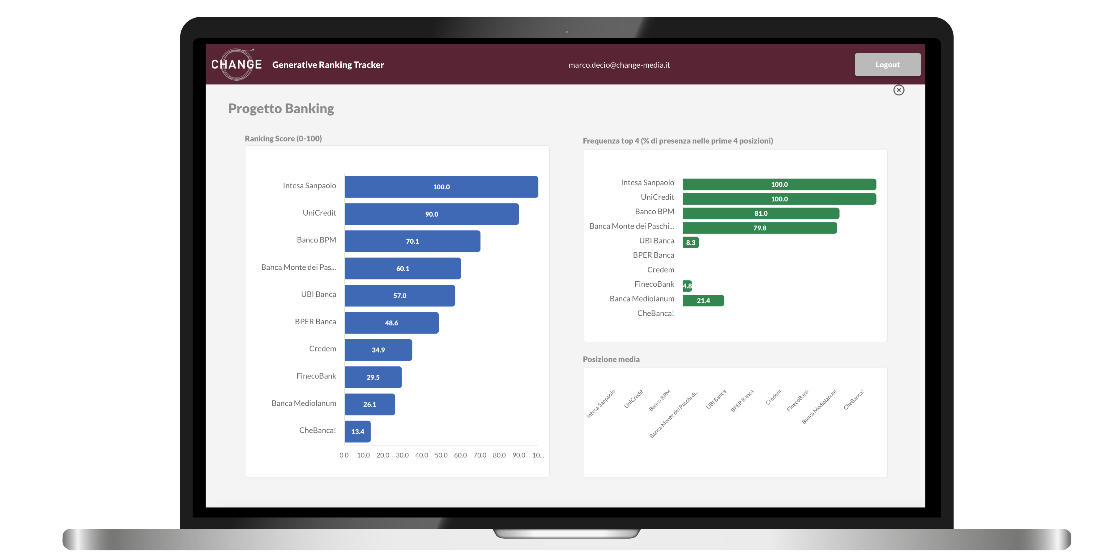Click BPER Banca label in Posizione media chart
Image resolution: width=1113 pixels, height=556 pixels.
pyautogui.click(x=742, y=401)
